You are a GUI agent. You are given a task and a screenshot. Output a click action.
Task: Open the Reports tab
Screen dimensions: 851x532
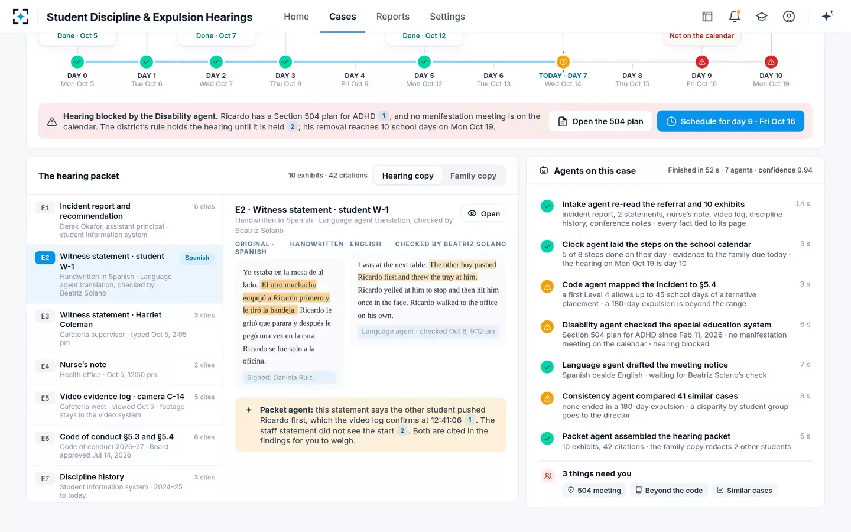(x=393, y=17)
